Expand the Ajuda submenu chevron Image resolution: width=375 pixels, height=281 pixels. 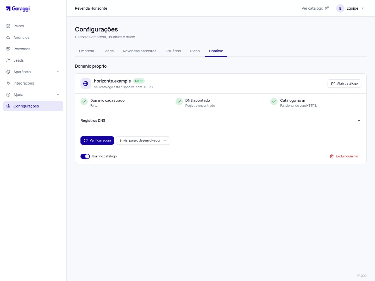click(x=58, y=95)
